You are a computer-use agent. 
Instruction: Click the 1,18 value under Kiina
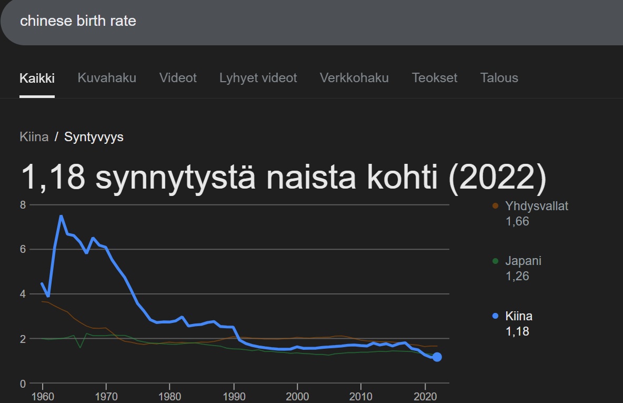click(517, 331)
